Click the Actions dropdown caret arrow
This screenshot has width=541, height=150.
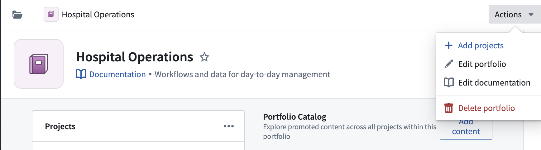[x=531, y=15]
